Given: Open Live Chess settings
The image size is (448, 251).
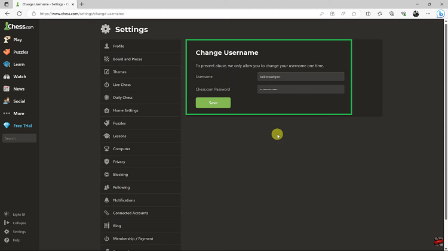Looking at the screenshot, I should coord(140,85).
